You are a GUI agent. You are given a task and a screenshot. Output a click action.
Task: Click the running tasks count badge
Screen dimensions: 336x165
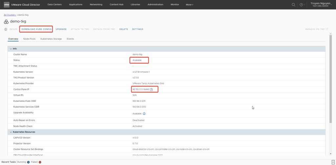28,162
